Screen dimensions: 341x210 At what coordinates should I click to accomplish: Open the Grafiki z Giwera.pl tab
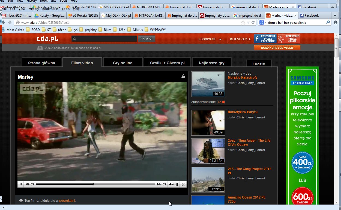click(167, 63)
